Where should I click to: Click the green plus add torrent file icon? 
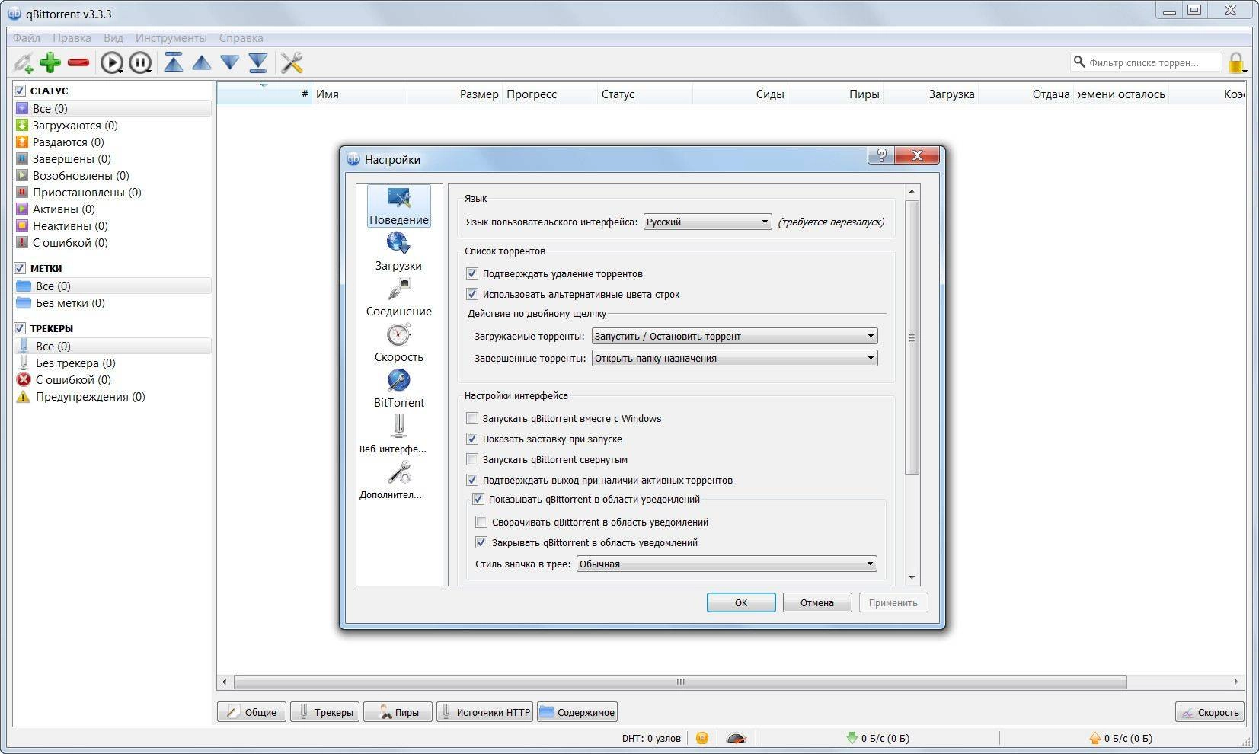pyautogui.click(x=50, y=62)
